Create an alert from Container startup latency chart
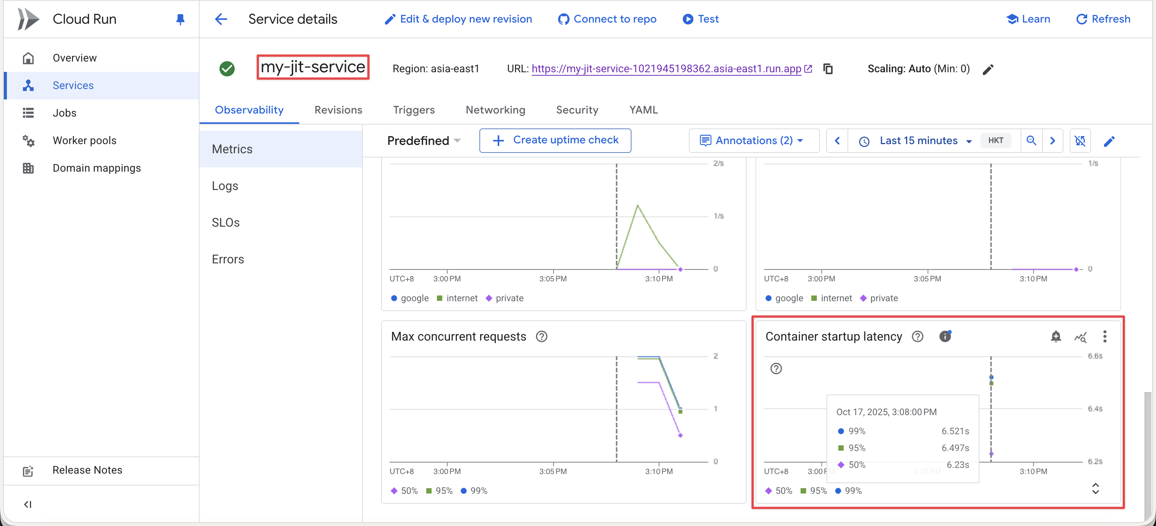This screenshot has width=1156, height=526. point(1056,337)
